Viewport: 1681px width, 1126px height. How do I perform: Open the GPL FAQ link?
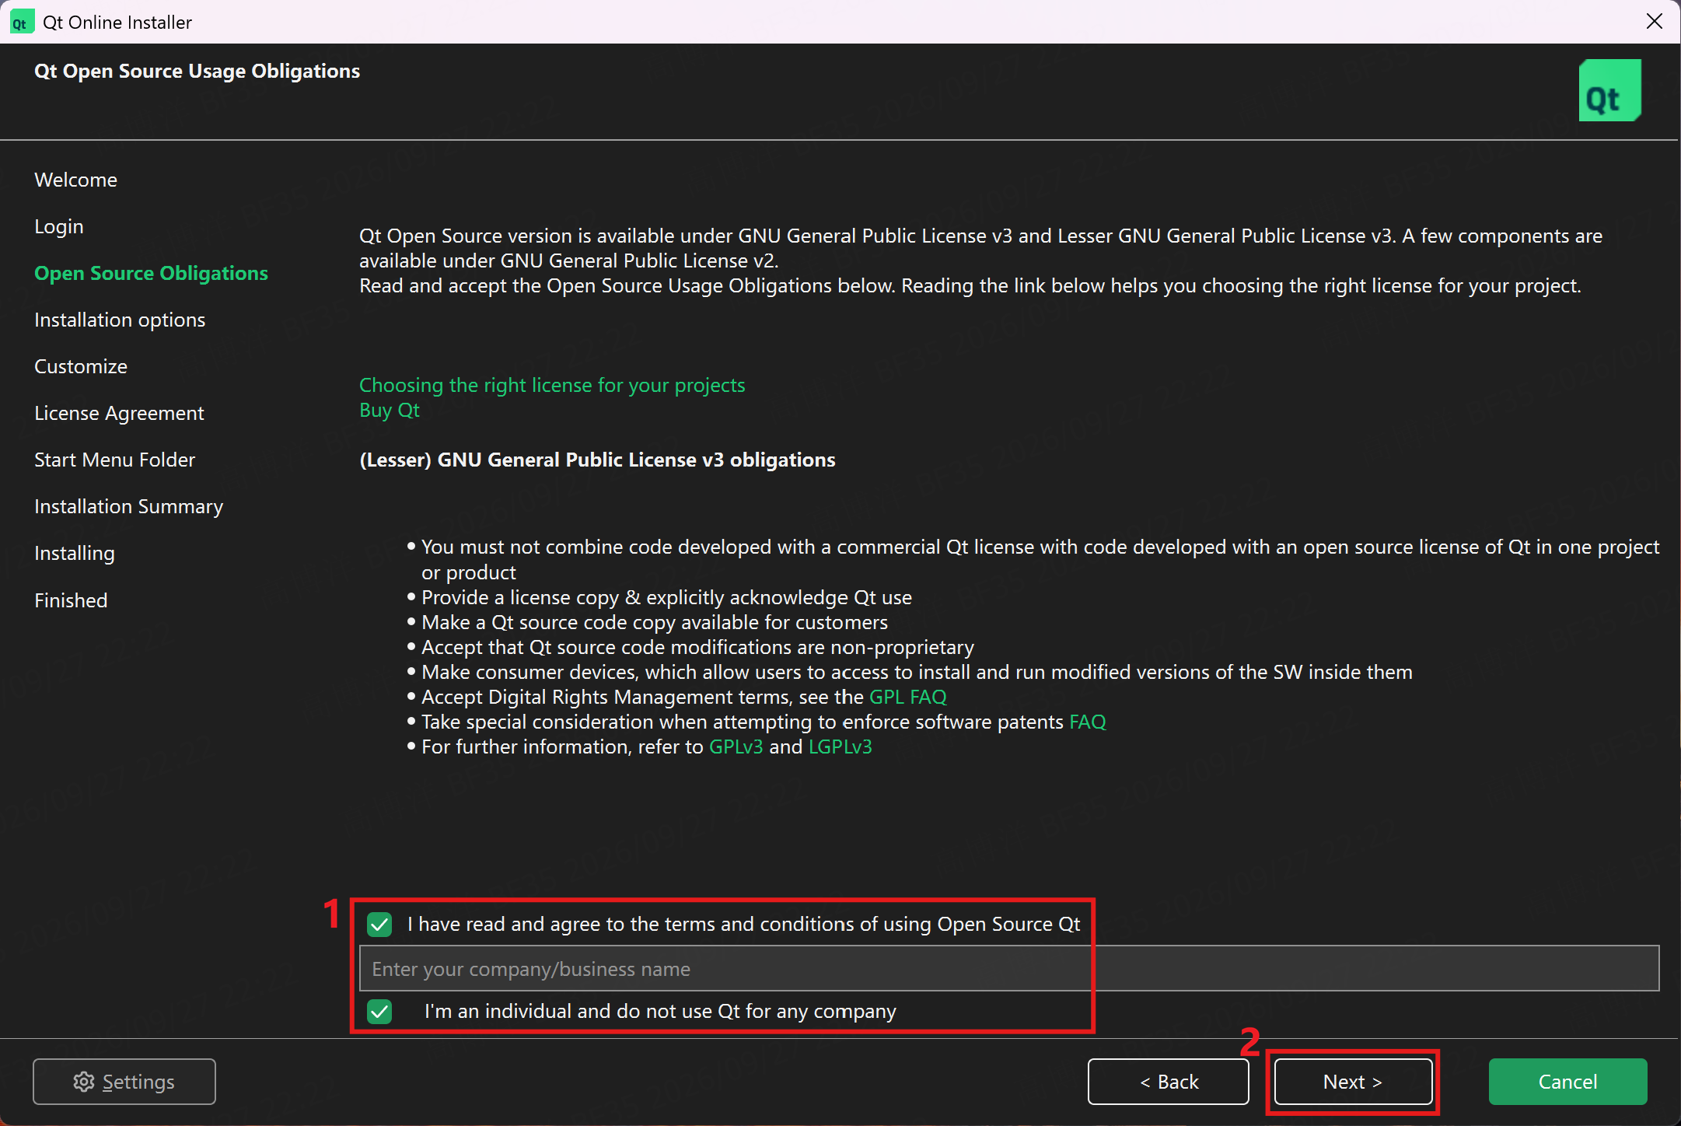click(x=908, y=697)
